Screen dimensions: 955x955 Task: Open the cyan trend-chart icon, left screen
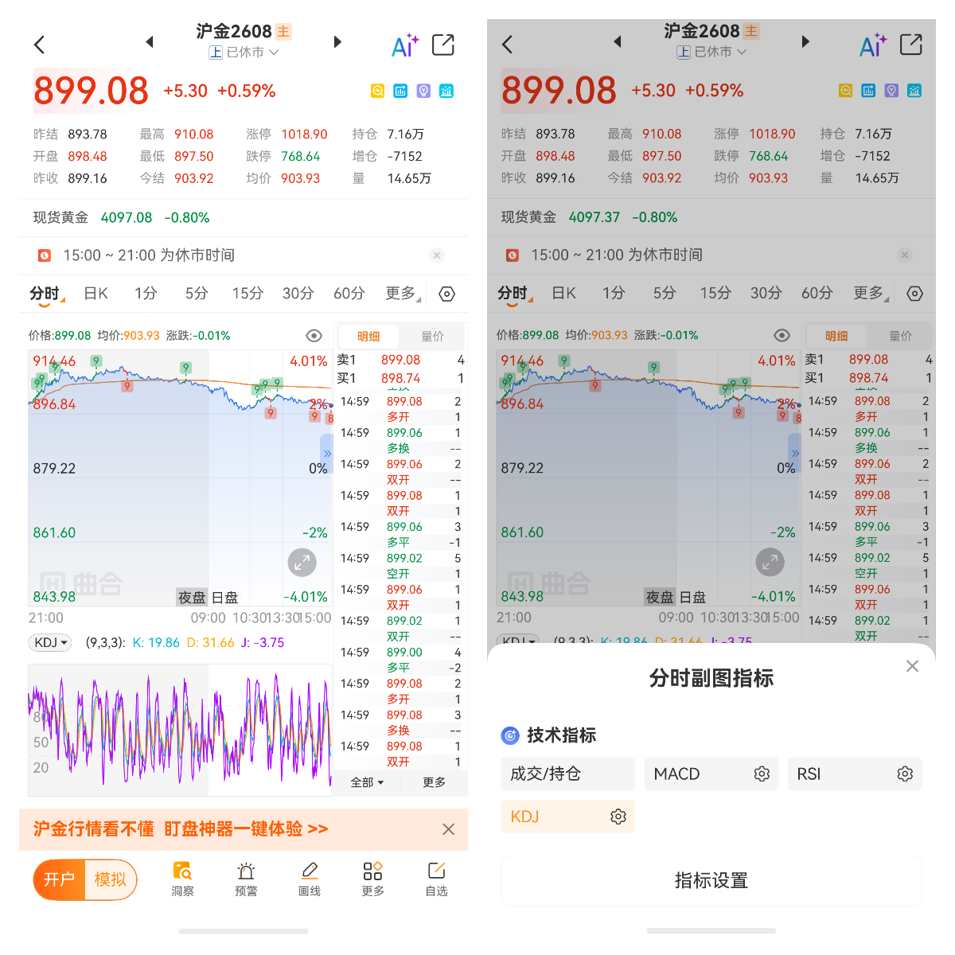[446, 91]
